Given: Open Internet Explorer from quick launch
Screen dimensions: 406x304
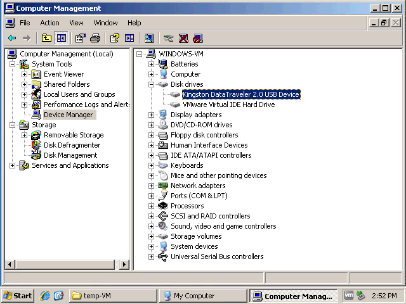Looking at the screenshot, I should click(x=45, y=295).
